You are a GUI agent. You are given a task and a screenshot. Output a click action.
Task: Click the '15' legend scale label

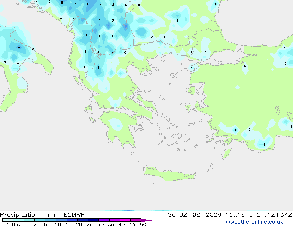tap(68, 224)
